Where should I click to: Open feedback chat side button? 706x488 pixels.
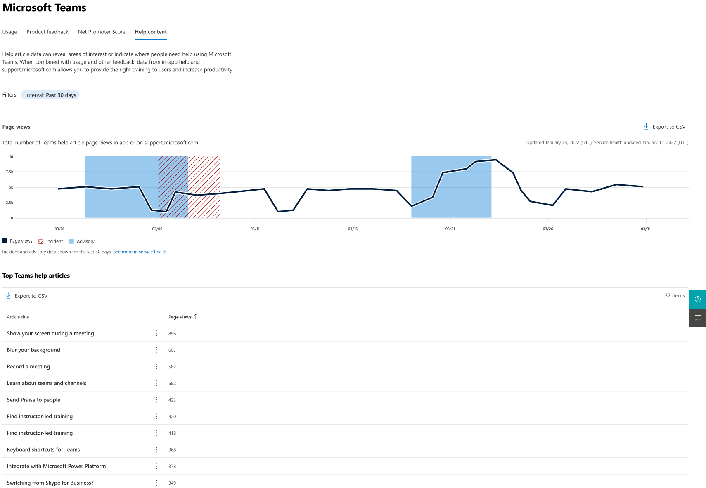coord(697,318)
